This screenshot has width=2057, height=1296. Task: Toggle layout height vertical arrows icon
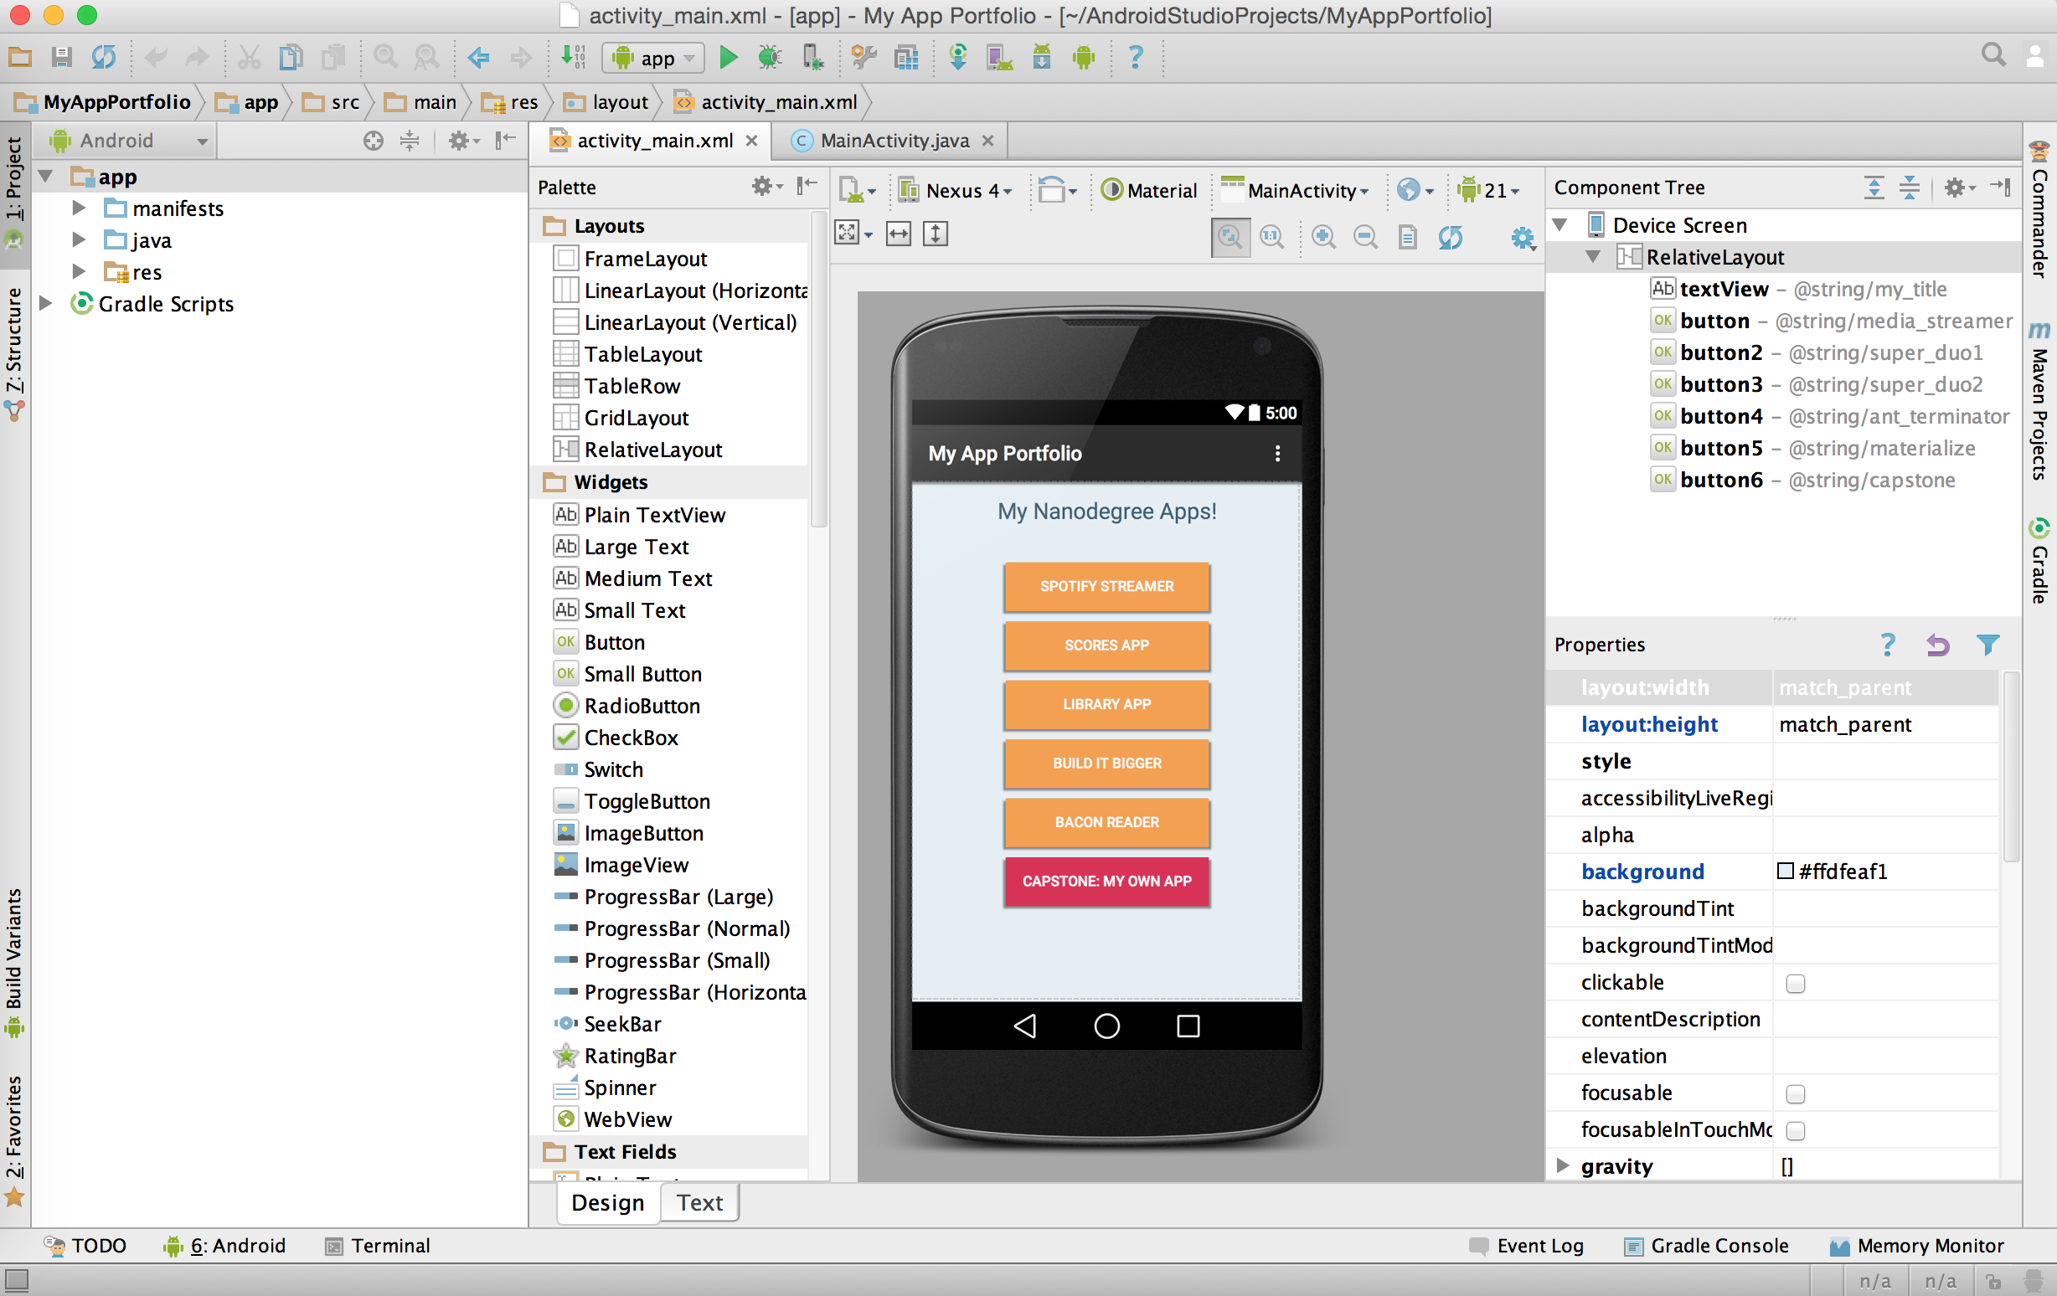click(x=936, y=234)
